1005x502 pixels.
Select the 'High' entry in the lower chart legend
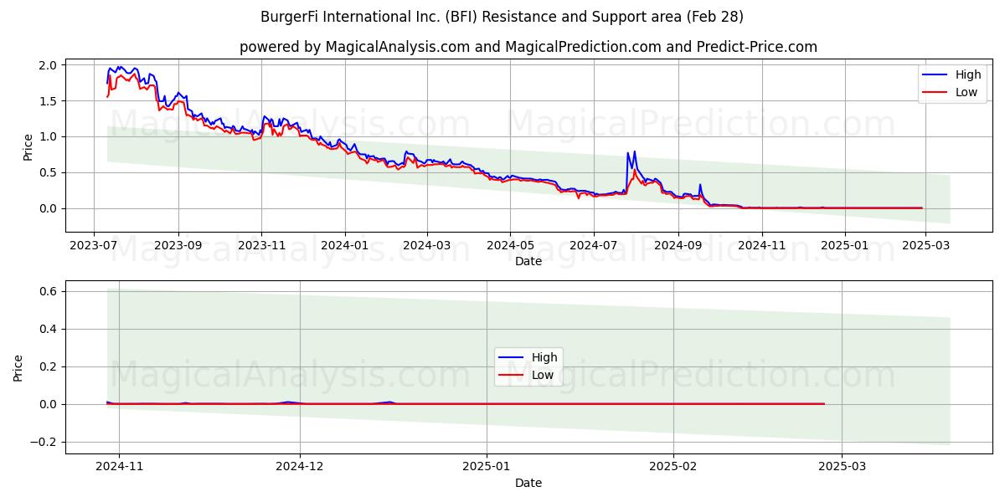coord(544,357)
